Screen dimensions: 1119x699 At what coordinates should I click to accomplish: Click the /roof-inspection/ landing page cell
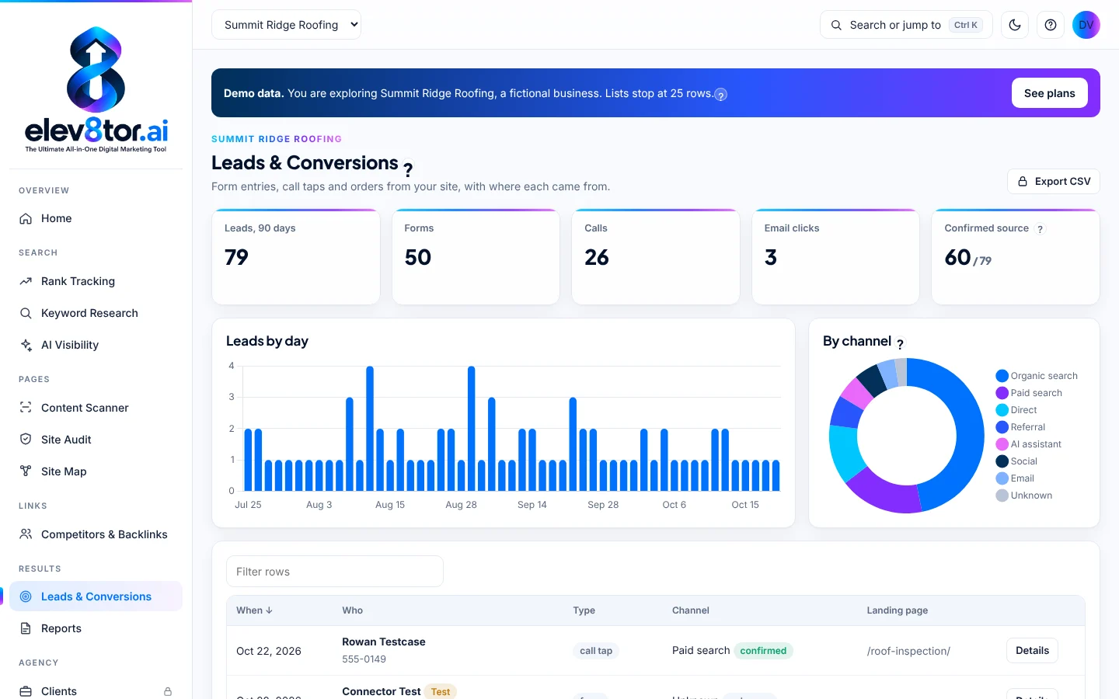click(908, 651)
